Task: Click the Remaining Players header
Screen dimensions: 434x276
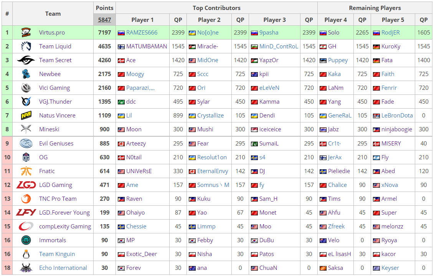Action: tap(375, 8)
